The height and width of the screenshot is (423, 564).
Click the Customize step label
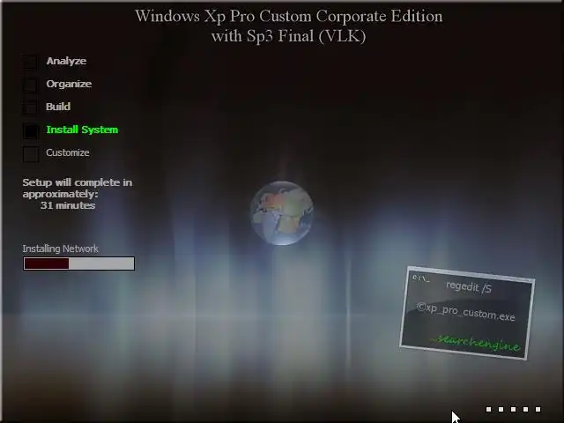click(x=68, y=152)
